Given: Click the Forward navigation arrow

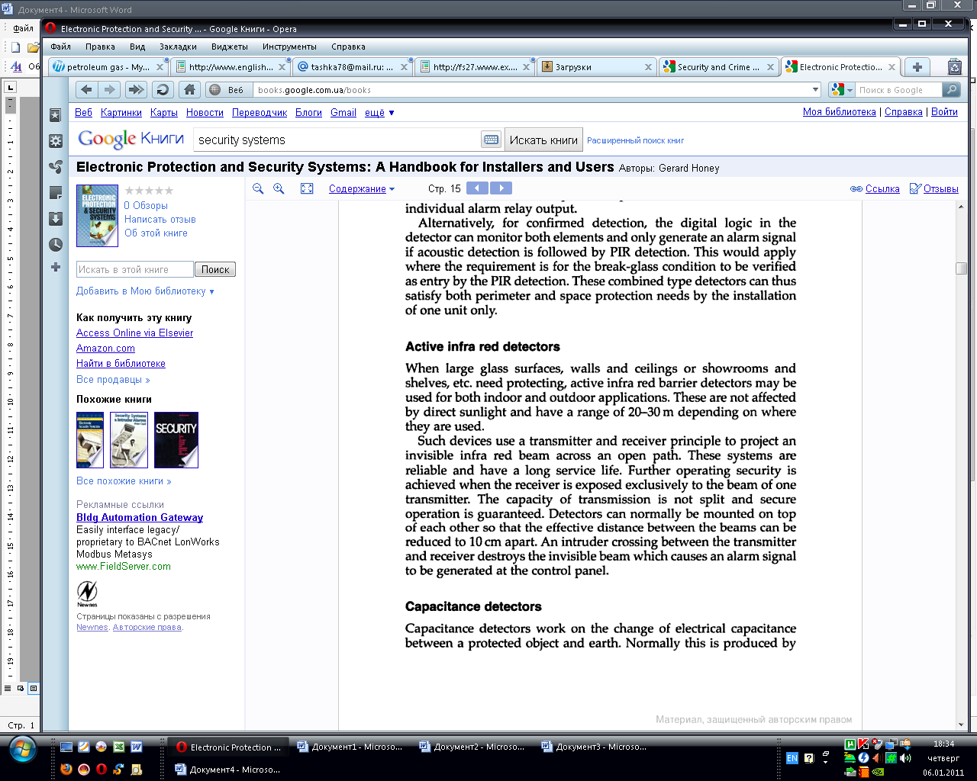Looking at the screenshot, I should pos(110,90).
